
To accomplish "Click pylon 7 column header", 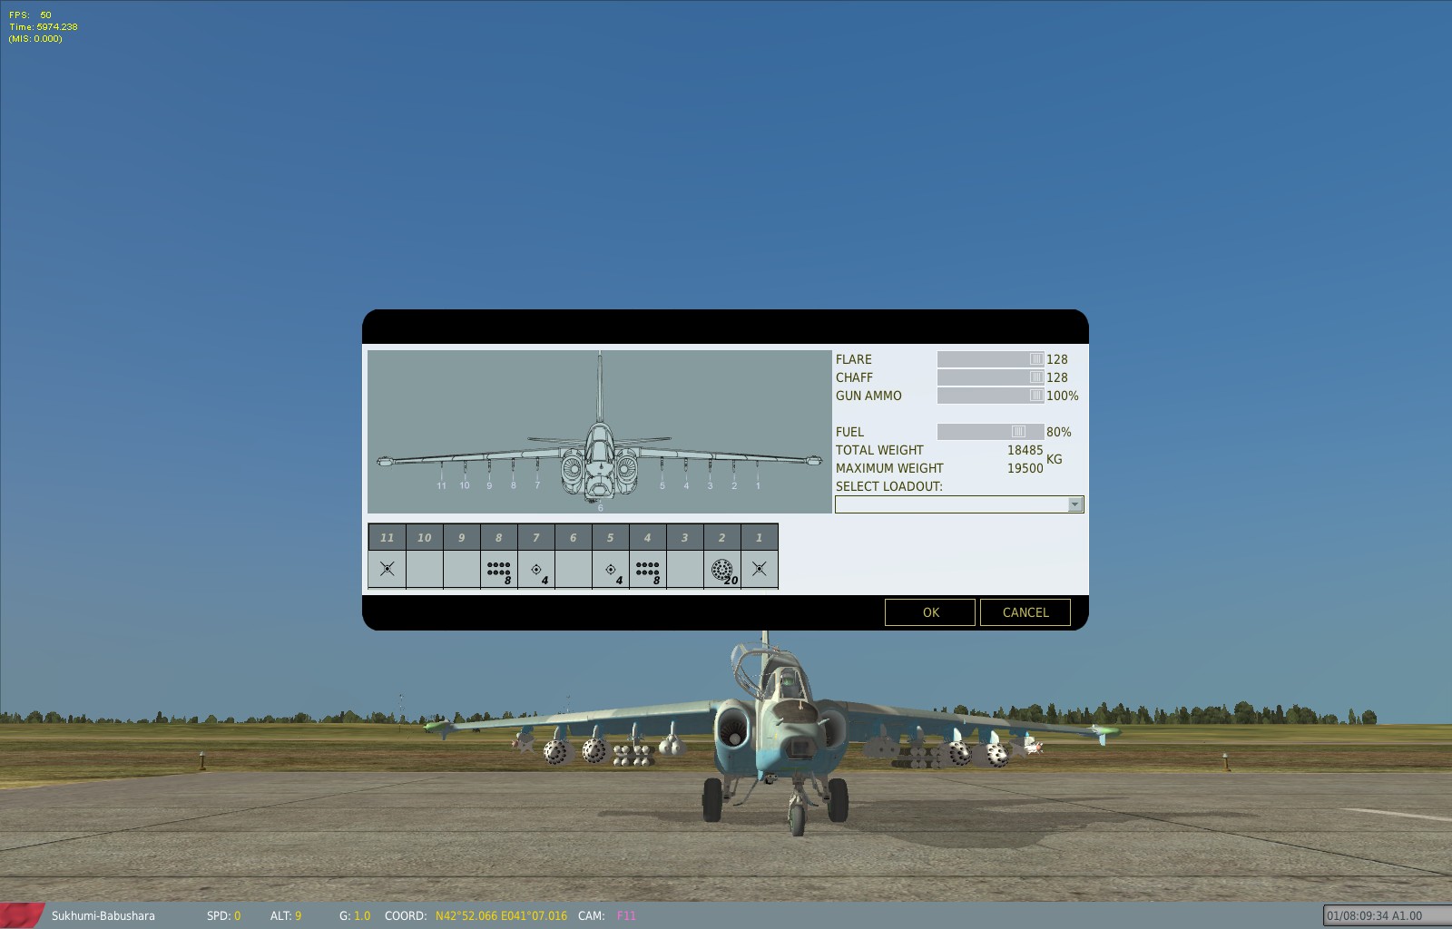I will click(536, 537).
